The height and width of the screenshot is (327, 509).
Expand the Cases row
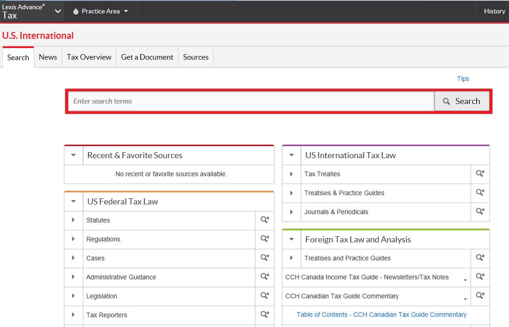tap(74, 258)
